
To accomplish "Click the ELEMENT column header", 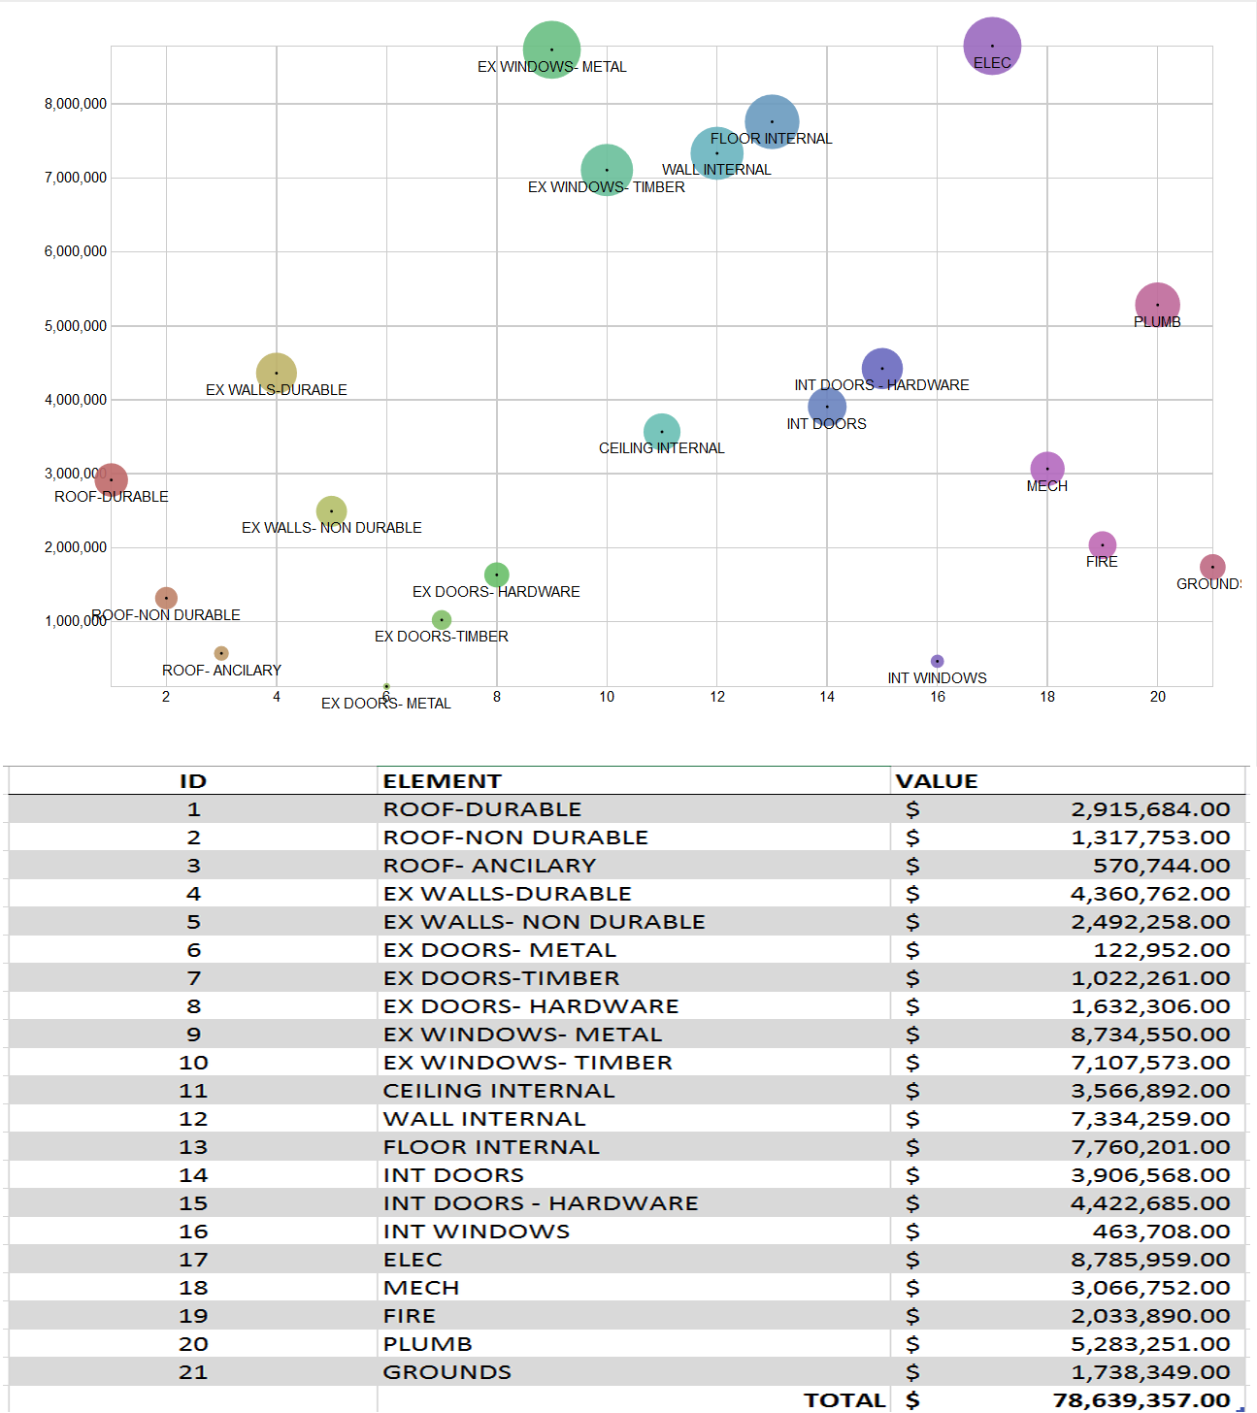I will 442,781.
